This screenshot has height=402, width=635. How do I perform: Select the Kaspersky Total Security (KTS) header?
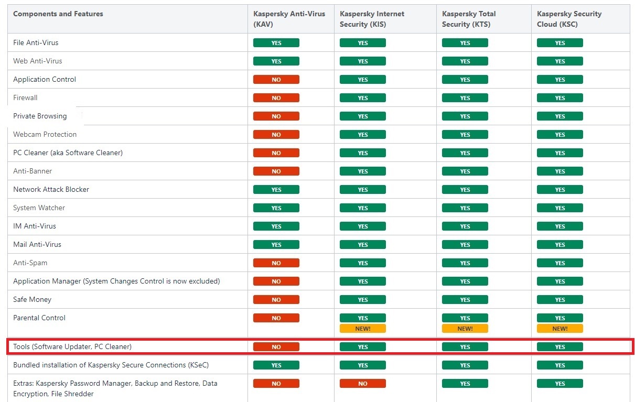point(468,19)
